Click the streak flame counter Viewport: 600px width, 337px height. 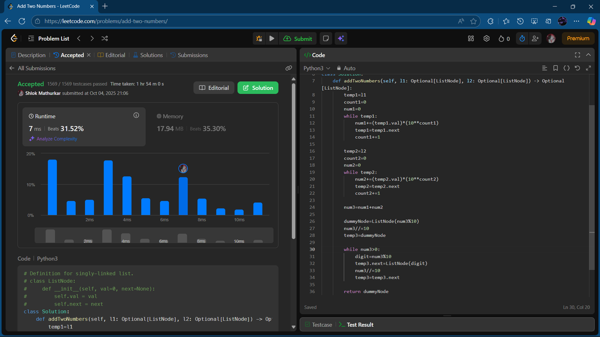[x=504, y=38]
